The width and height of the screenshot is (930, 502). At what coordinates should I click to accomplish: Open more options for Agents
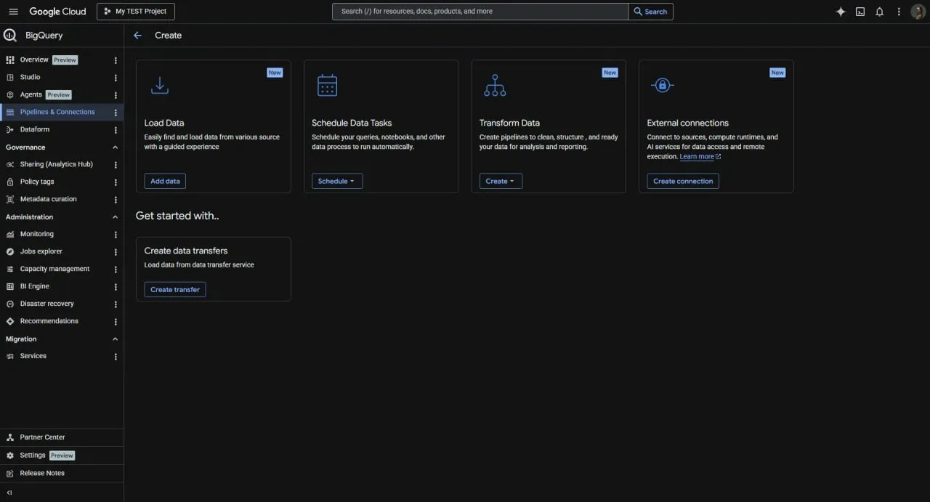coord(116,95)
